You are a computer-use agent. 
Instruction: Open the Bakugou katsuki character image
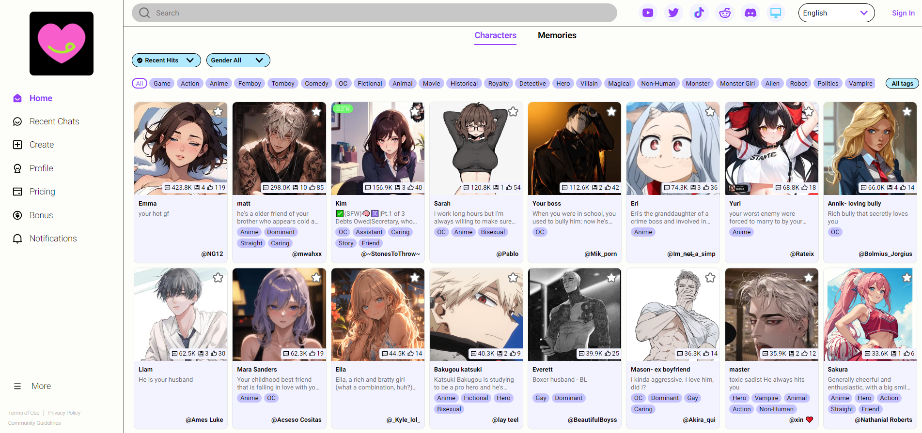[x=476, y=314]
